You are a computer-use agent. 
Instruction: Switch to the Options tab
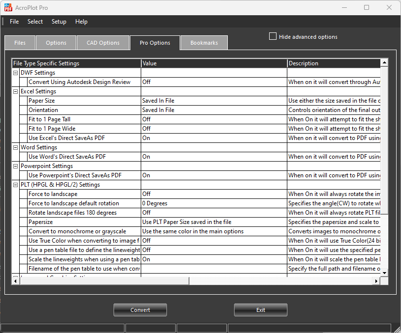point(56,43)
